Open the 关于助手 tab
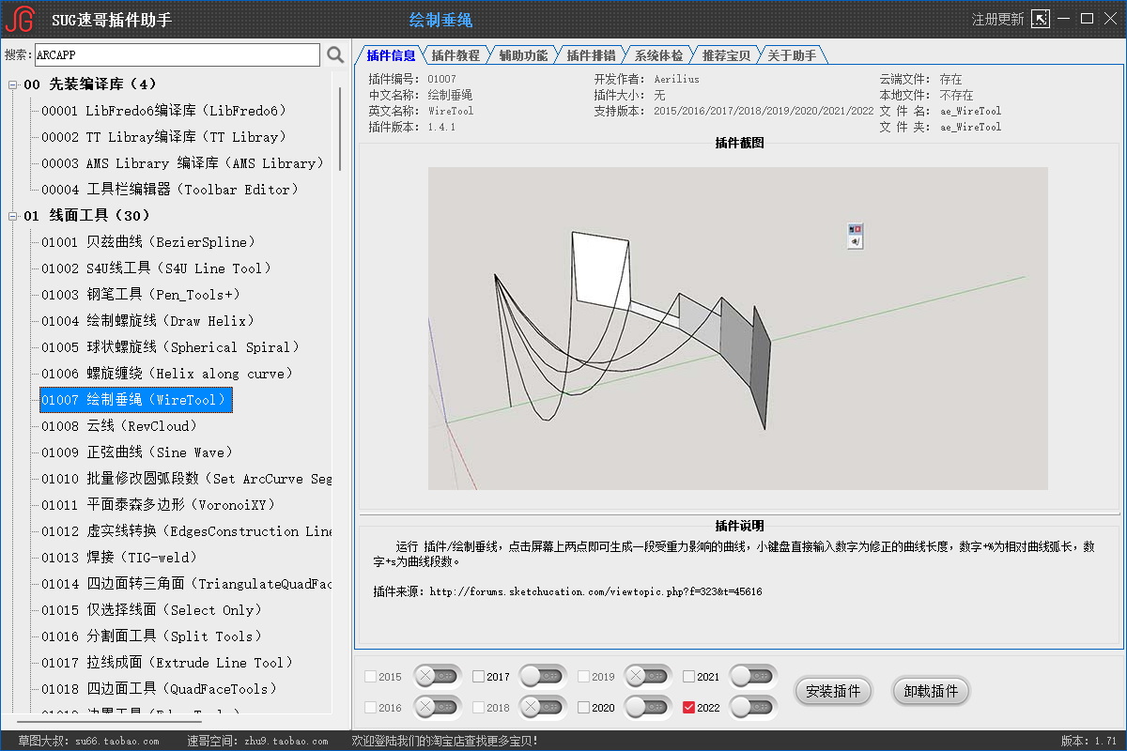 pyautogui.click(x=792, y=55)
